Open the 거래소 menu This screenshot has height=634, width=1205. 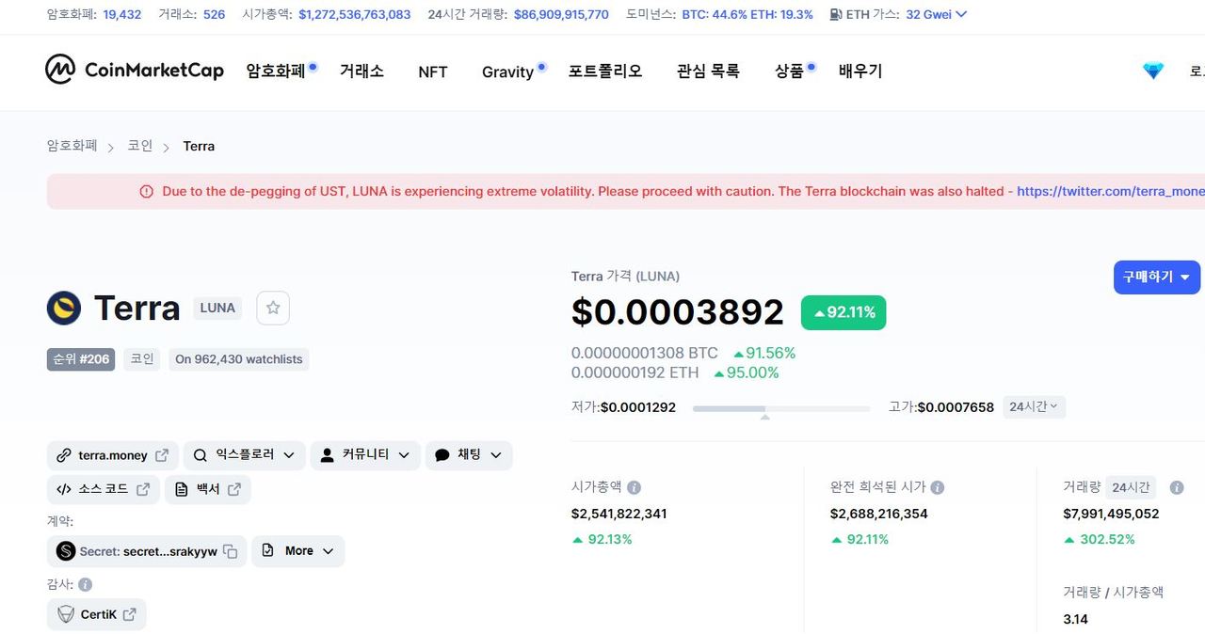(x=361, y=71)
